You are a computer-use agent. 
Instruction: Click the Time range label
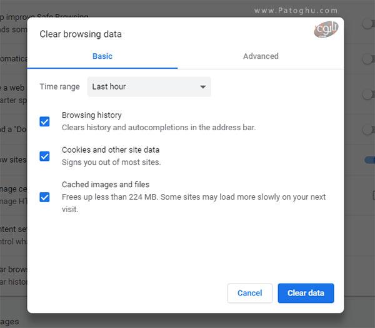pos(59,87)
